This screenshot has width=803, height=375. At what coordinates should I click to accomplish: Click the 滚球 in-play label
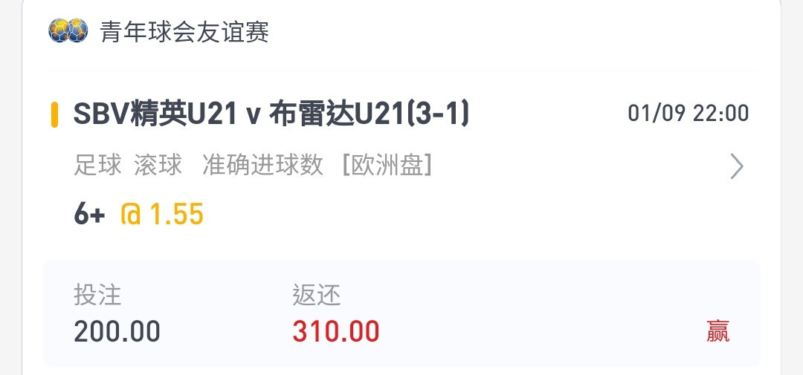158,166
